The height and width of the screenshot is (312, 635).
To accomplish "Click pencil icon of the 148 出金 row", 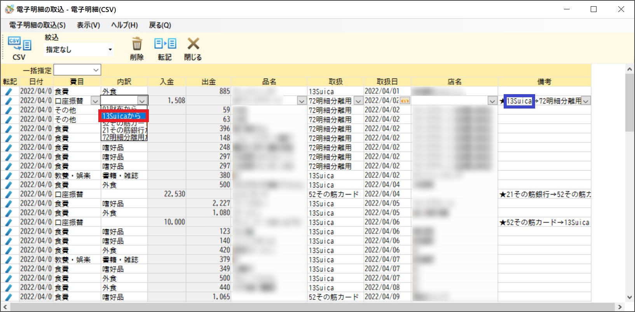I will [9, 138].
